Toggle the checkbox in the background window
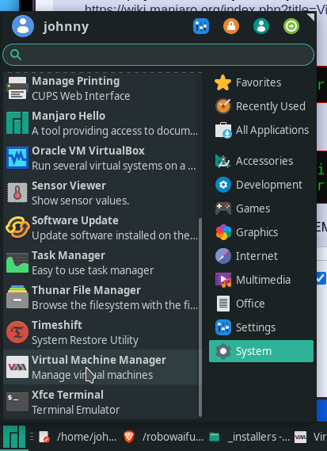The height and width of the screenshot is (451, 327). [321, 278]
